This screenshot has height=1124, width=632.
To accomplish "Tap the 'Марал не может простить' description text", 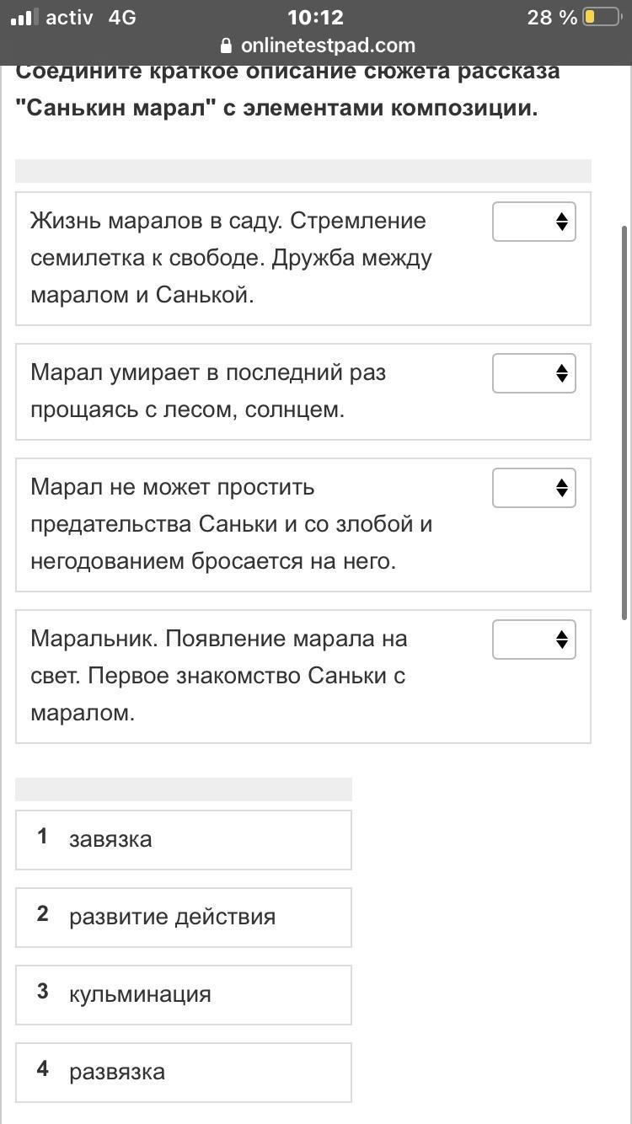I will click(x=231, y=524).
